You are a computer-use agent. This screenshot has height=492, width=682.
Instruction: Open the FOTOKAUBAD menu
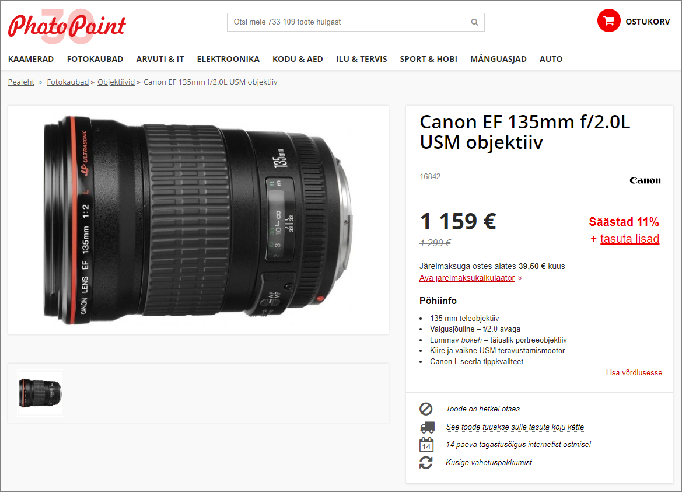(95, 59)
